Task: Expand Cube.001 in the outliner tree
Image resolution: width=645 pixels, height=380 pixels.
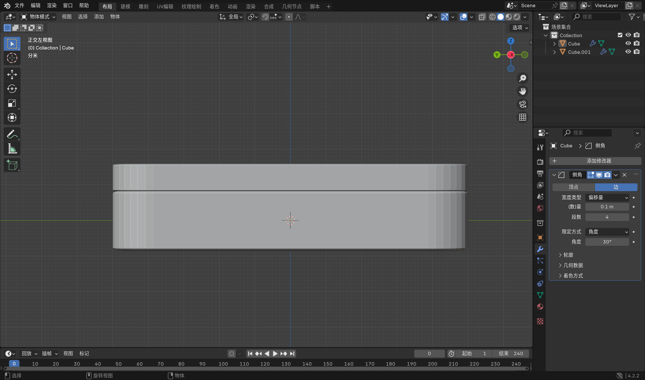Action: [x=554, y=52]
